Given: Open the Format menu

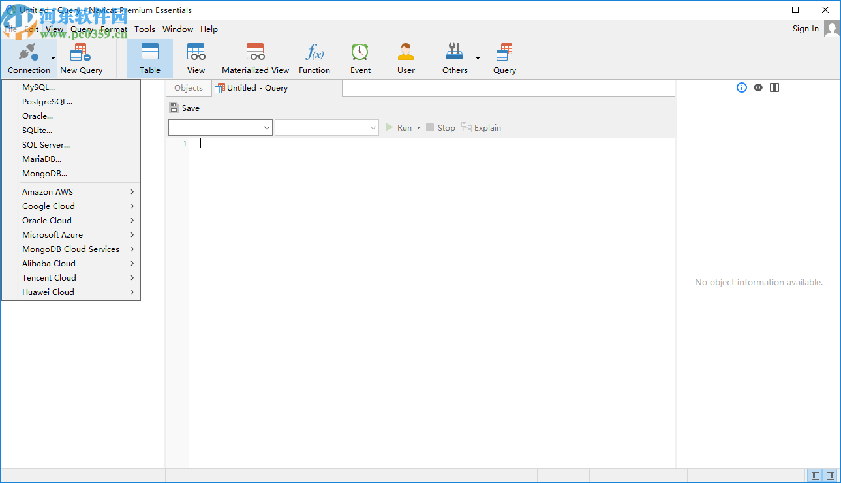Looking at the screenshot, I should point(114,29).
